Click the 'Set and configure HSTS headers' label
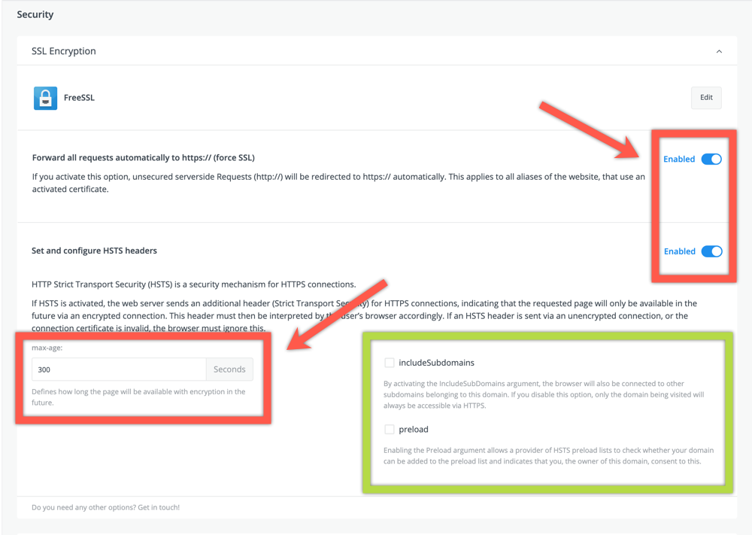 point(94,251)
